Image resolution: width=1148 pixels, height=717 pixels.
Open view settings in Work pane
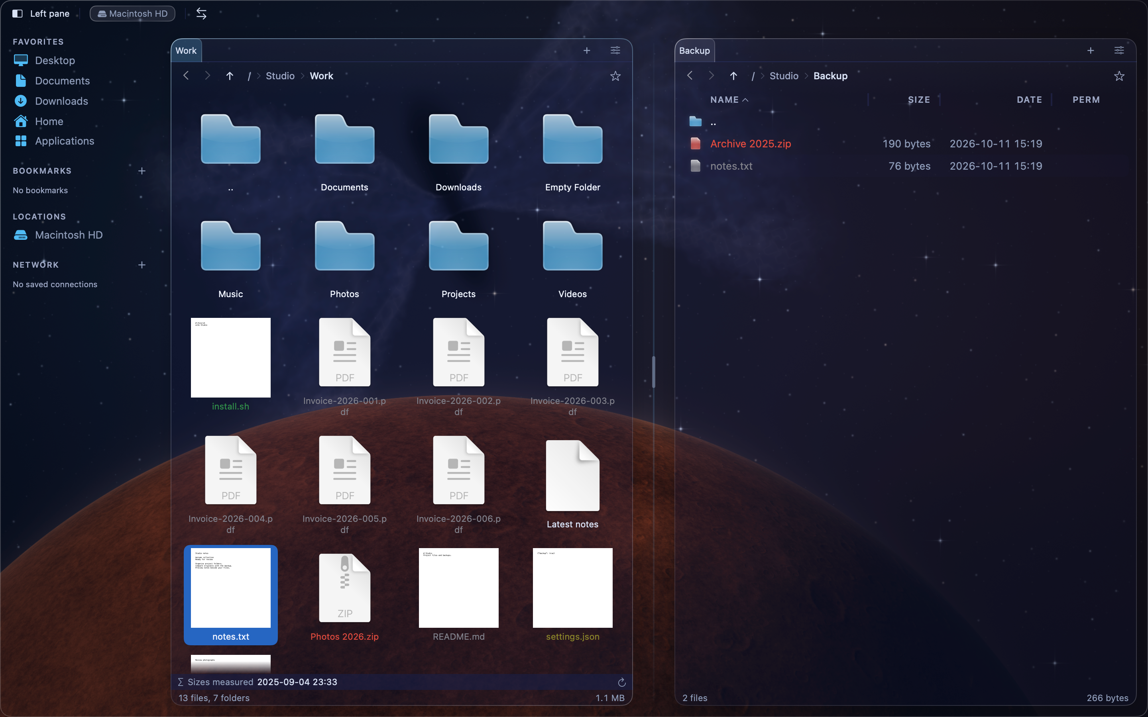pyautogui.click(x=615, y=50)
